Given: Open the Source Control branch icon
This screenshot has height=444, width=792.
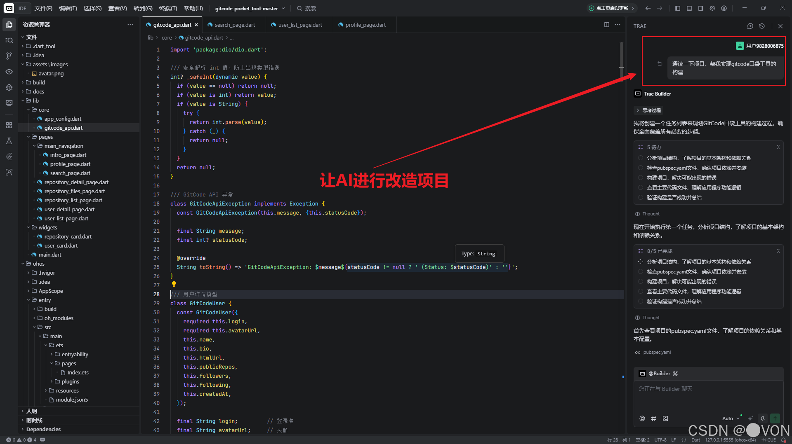Looking at the screenshot, I should pos(9,56).
